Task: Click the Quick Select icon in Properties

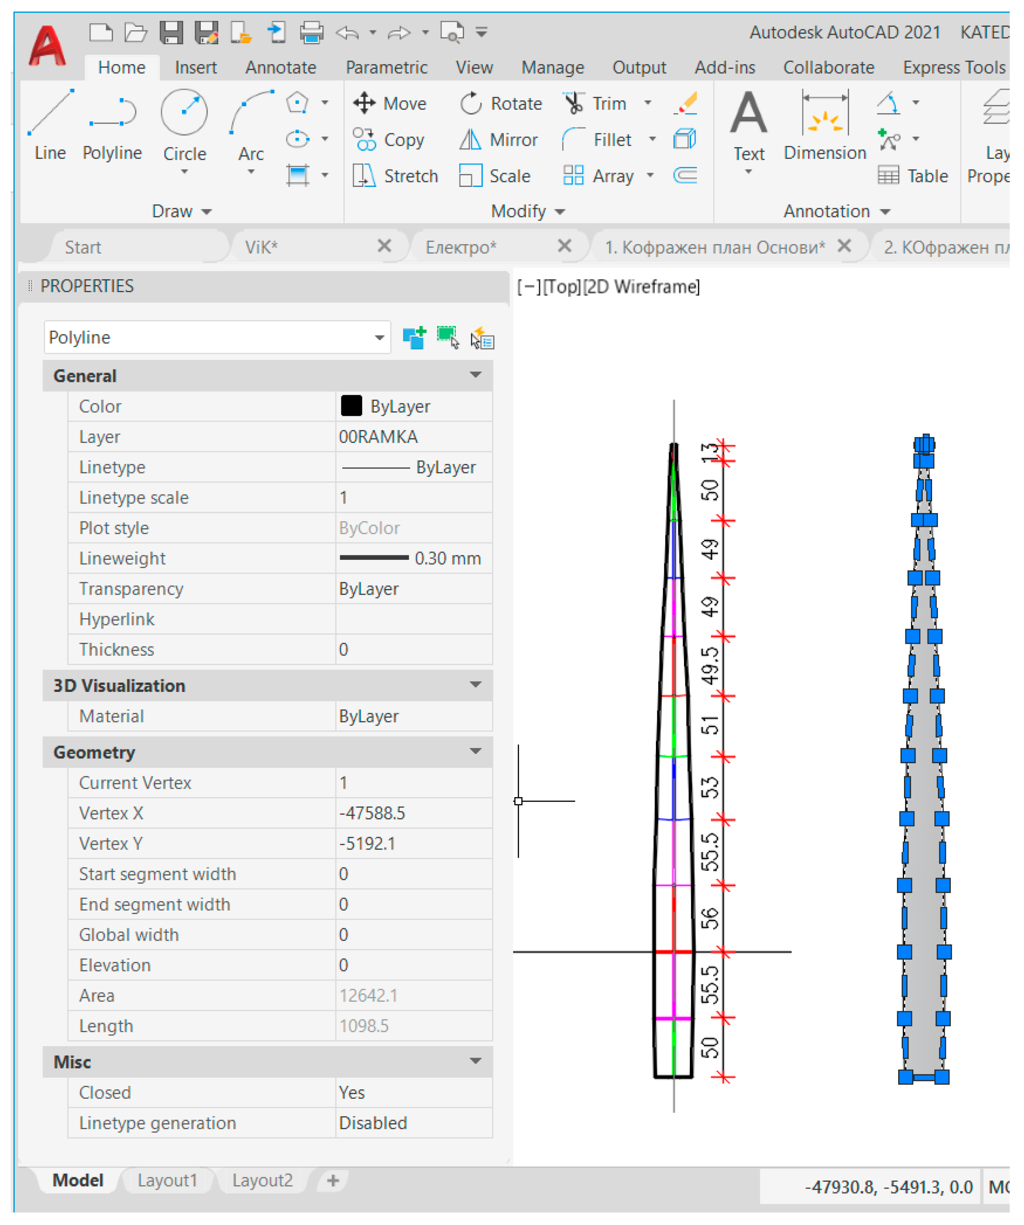Action: (x=482, y=338)
